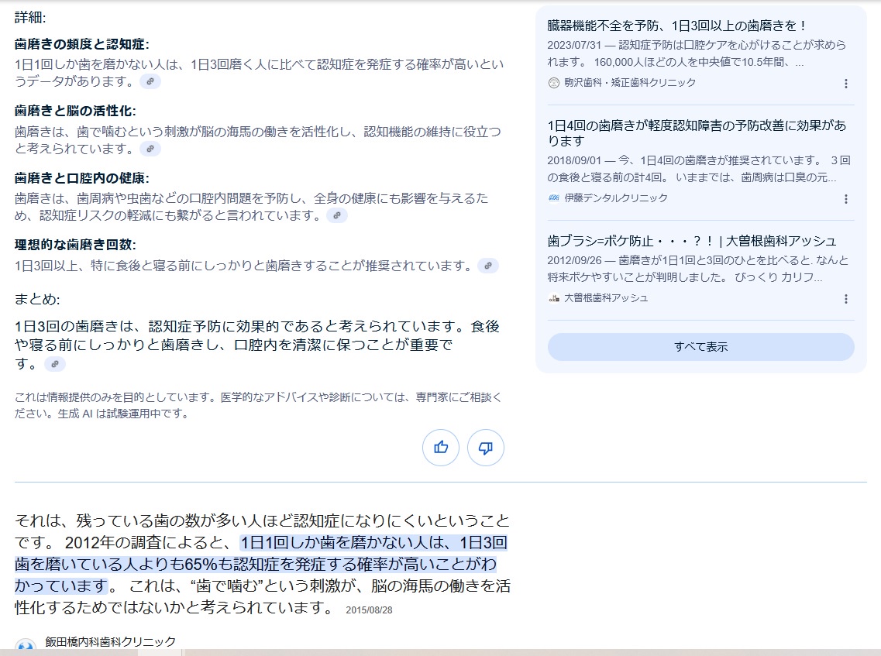Click the thumbs down feedback button

(486, 448)
